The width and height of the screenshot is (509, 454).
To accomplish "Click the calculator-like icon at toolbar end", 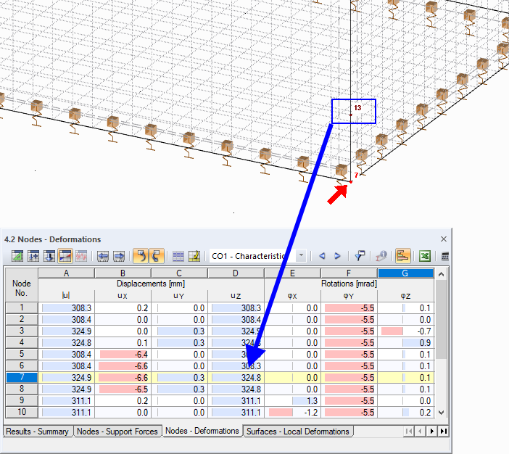I will (x=445, y=256).
